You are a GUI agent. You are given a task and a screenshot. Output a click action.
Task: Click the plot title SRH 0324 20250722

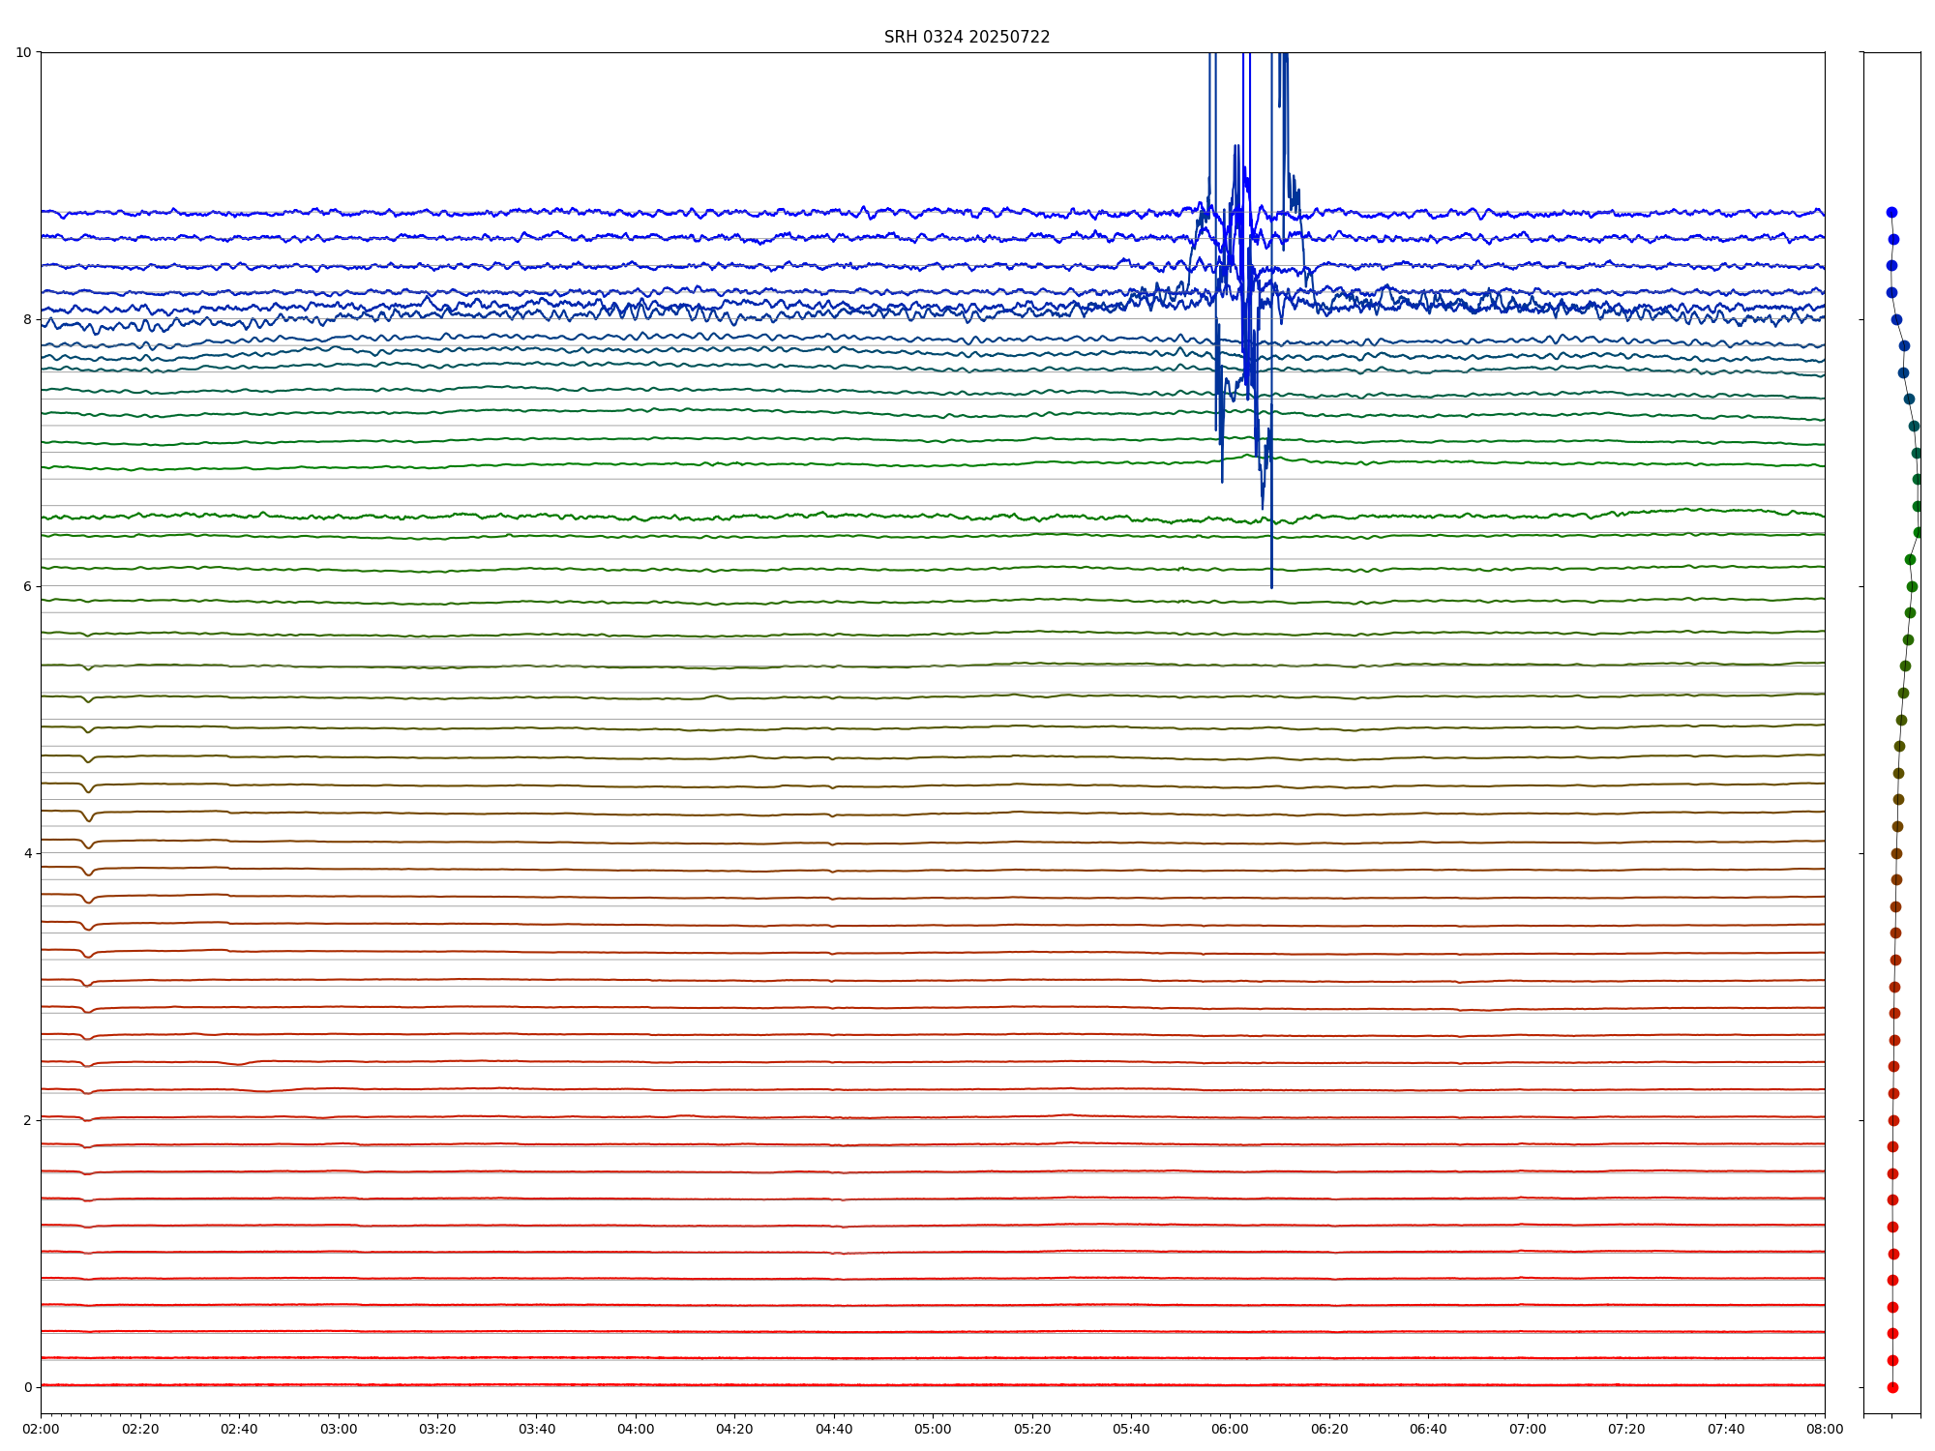(967, 37)
